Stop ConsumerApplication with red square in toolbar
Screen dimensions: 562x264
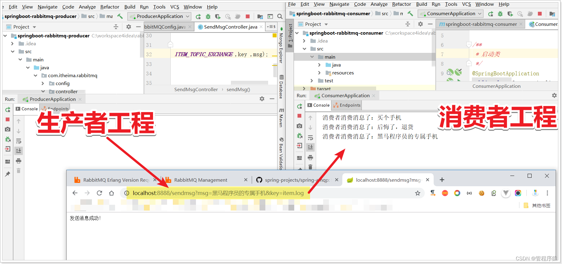tap(540, 14)
